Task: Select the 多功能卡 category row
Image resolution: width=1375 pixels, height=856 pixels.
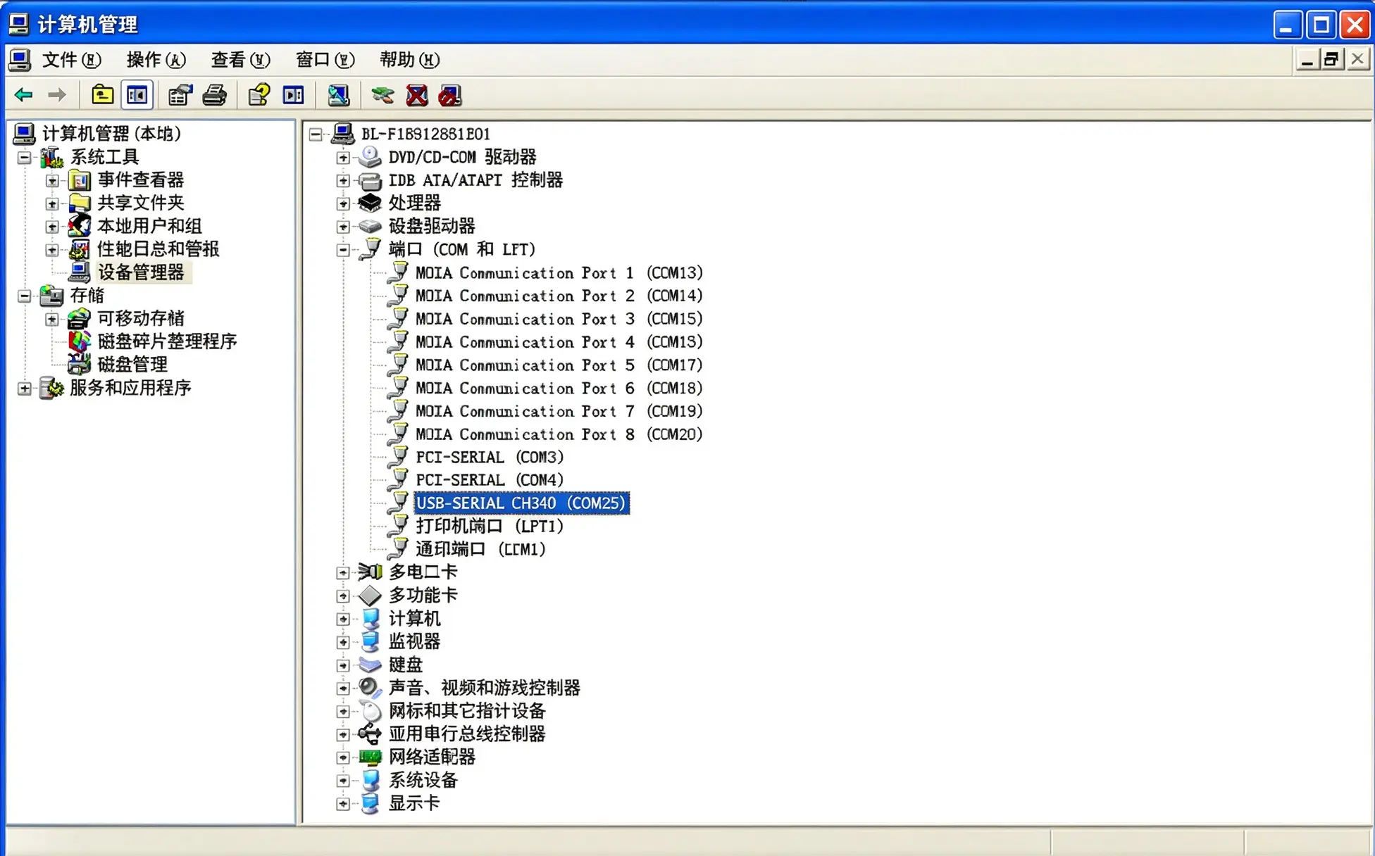Action: 423,595
